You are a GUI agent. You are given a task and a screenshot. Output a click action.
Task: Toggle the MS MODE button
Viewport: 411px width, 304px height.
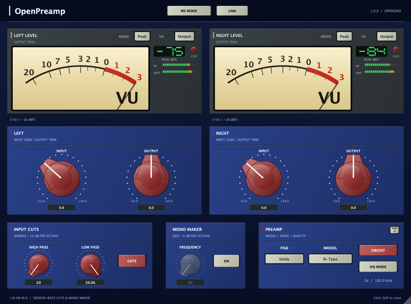[189, 11]
